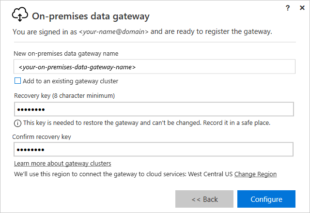Close the gateway setup dialog
Image resolution: width=310 pixels, height=213 pixels.
click(x=302, y=8)
